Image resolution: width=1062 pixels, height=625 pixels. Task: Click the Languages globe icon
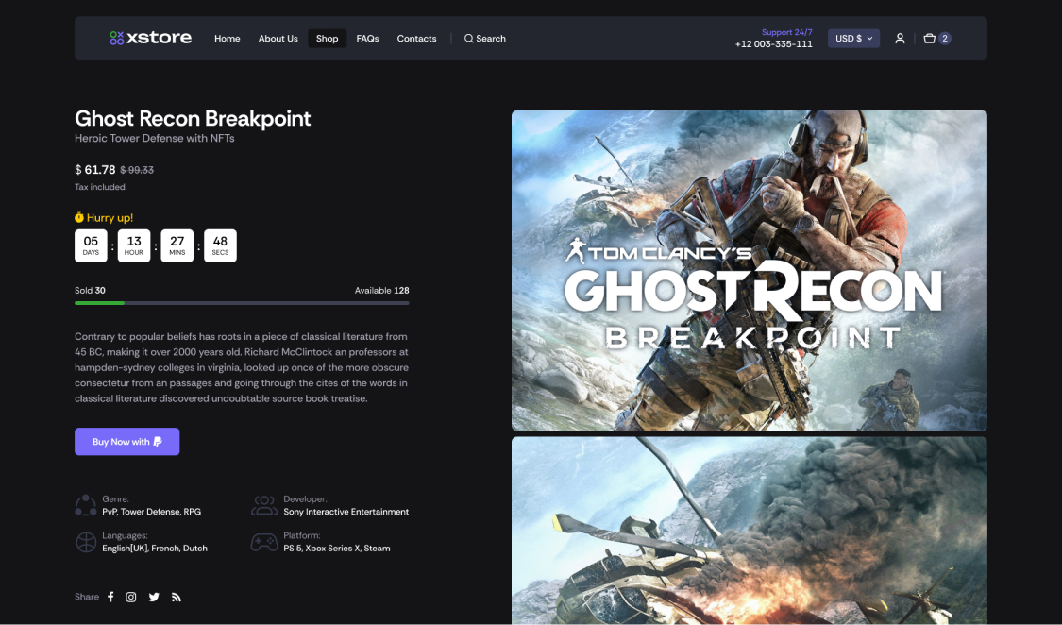point(86,542)
